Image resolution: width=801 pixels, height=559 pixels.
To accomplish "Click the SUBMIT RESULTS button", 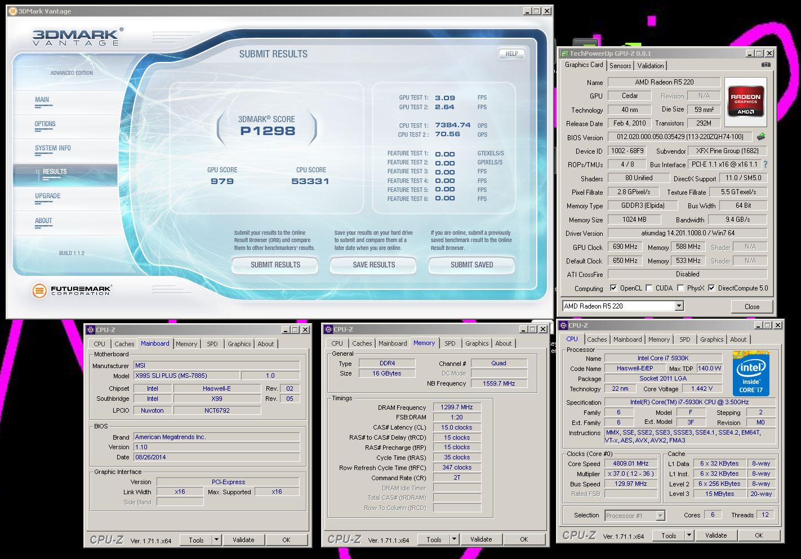I will point(275,265).
